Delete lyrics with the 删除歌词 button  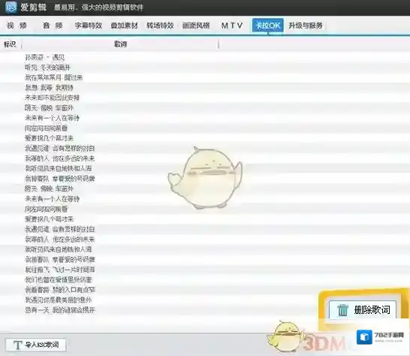click(x=363, y=310)
